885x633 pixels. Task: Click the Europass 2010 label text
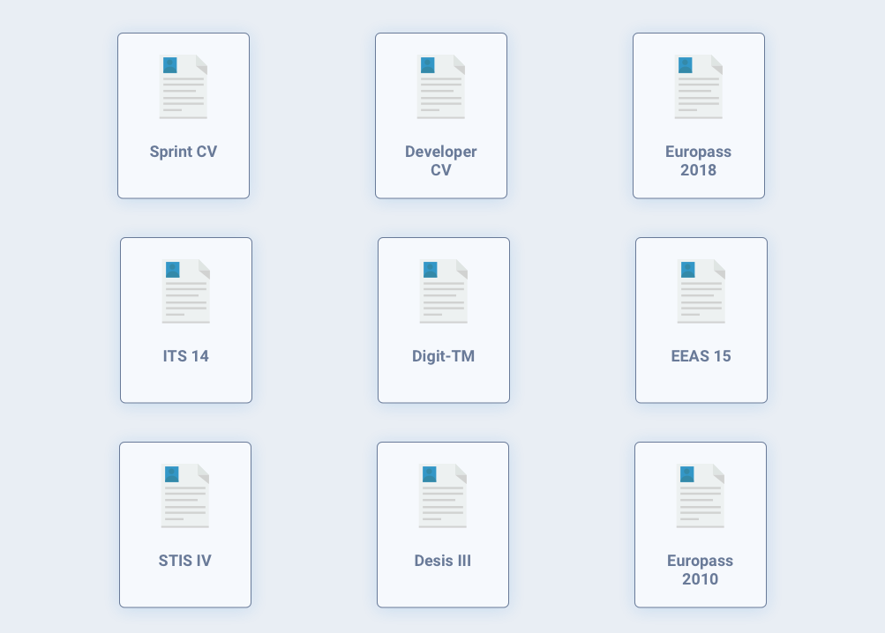tap(701, 570)
